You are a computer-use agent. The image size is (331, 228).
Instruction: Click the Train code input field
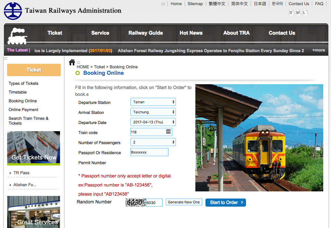pyautogui.click(x=151, y=132)
